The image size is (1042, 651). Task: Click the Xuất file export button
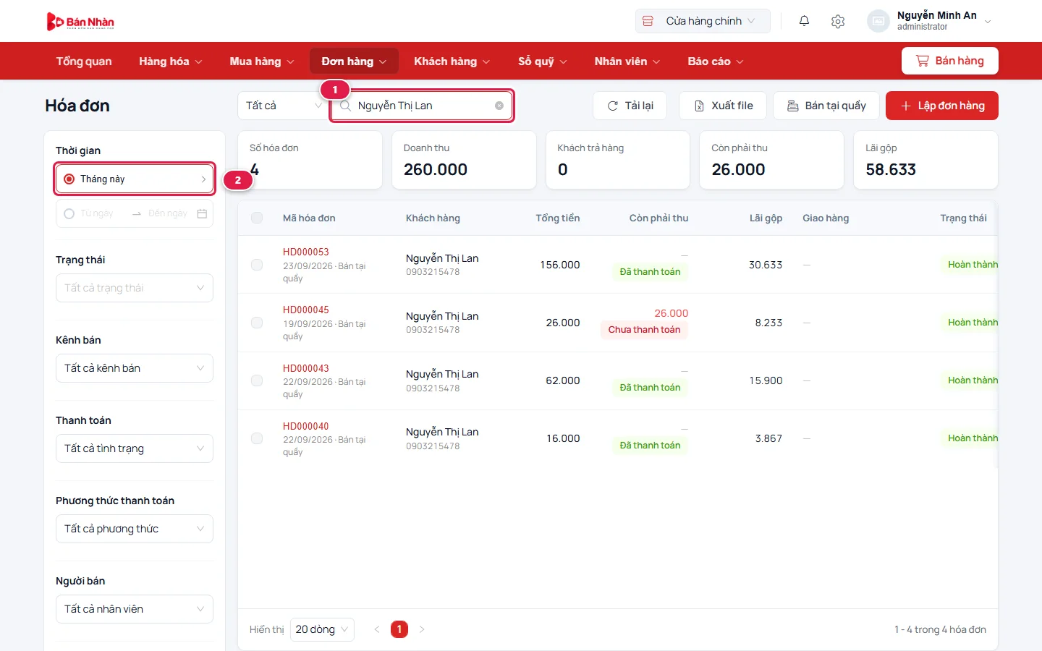point(724,106)
